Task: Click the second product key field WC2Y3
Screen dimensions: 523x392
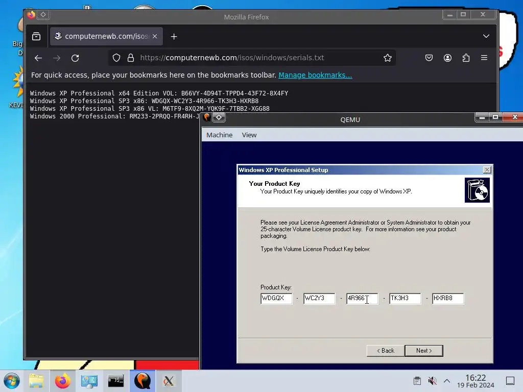Action: pos(319,298)
